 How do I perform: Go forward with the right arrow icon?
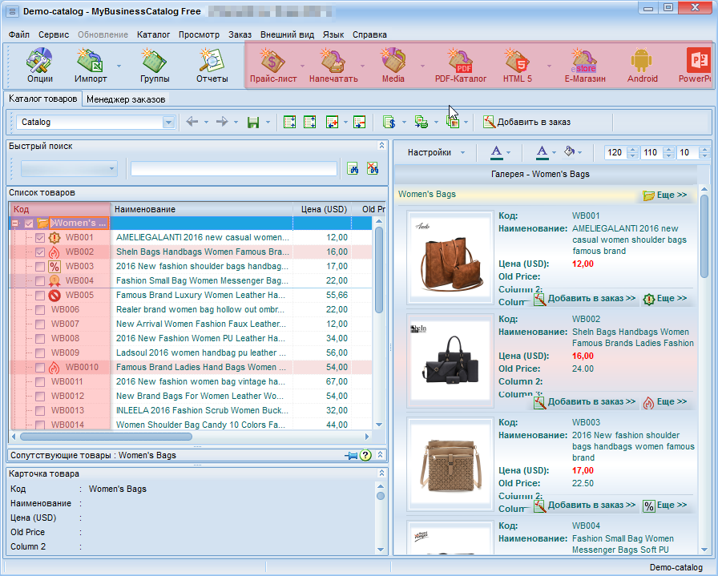(222, 122)
